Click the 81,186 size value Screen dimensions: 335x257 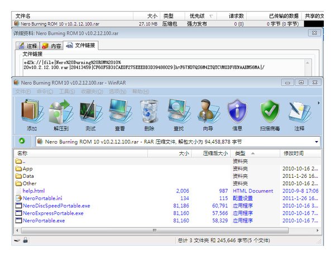click(x=181, y=206)
